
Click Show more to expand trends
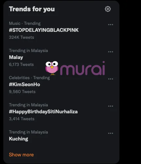(21, 155)
